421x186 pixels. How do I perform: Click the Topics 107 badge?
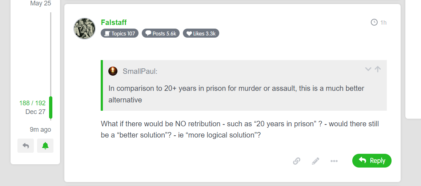click(120, 34)
